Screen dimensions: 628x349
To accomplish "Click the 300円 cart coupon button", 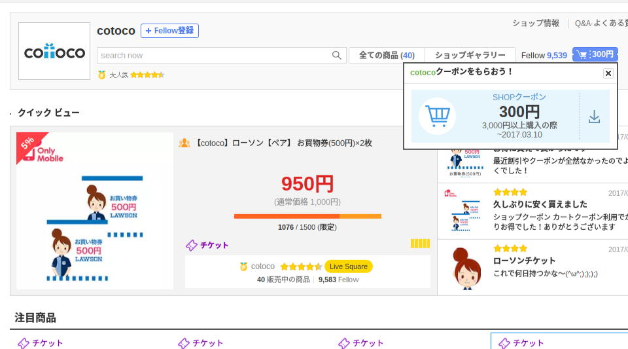I will (x=595, y=54).
